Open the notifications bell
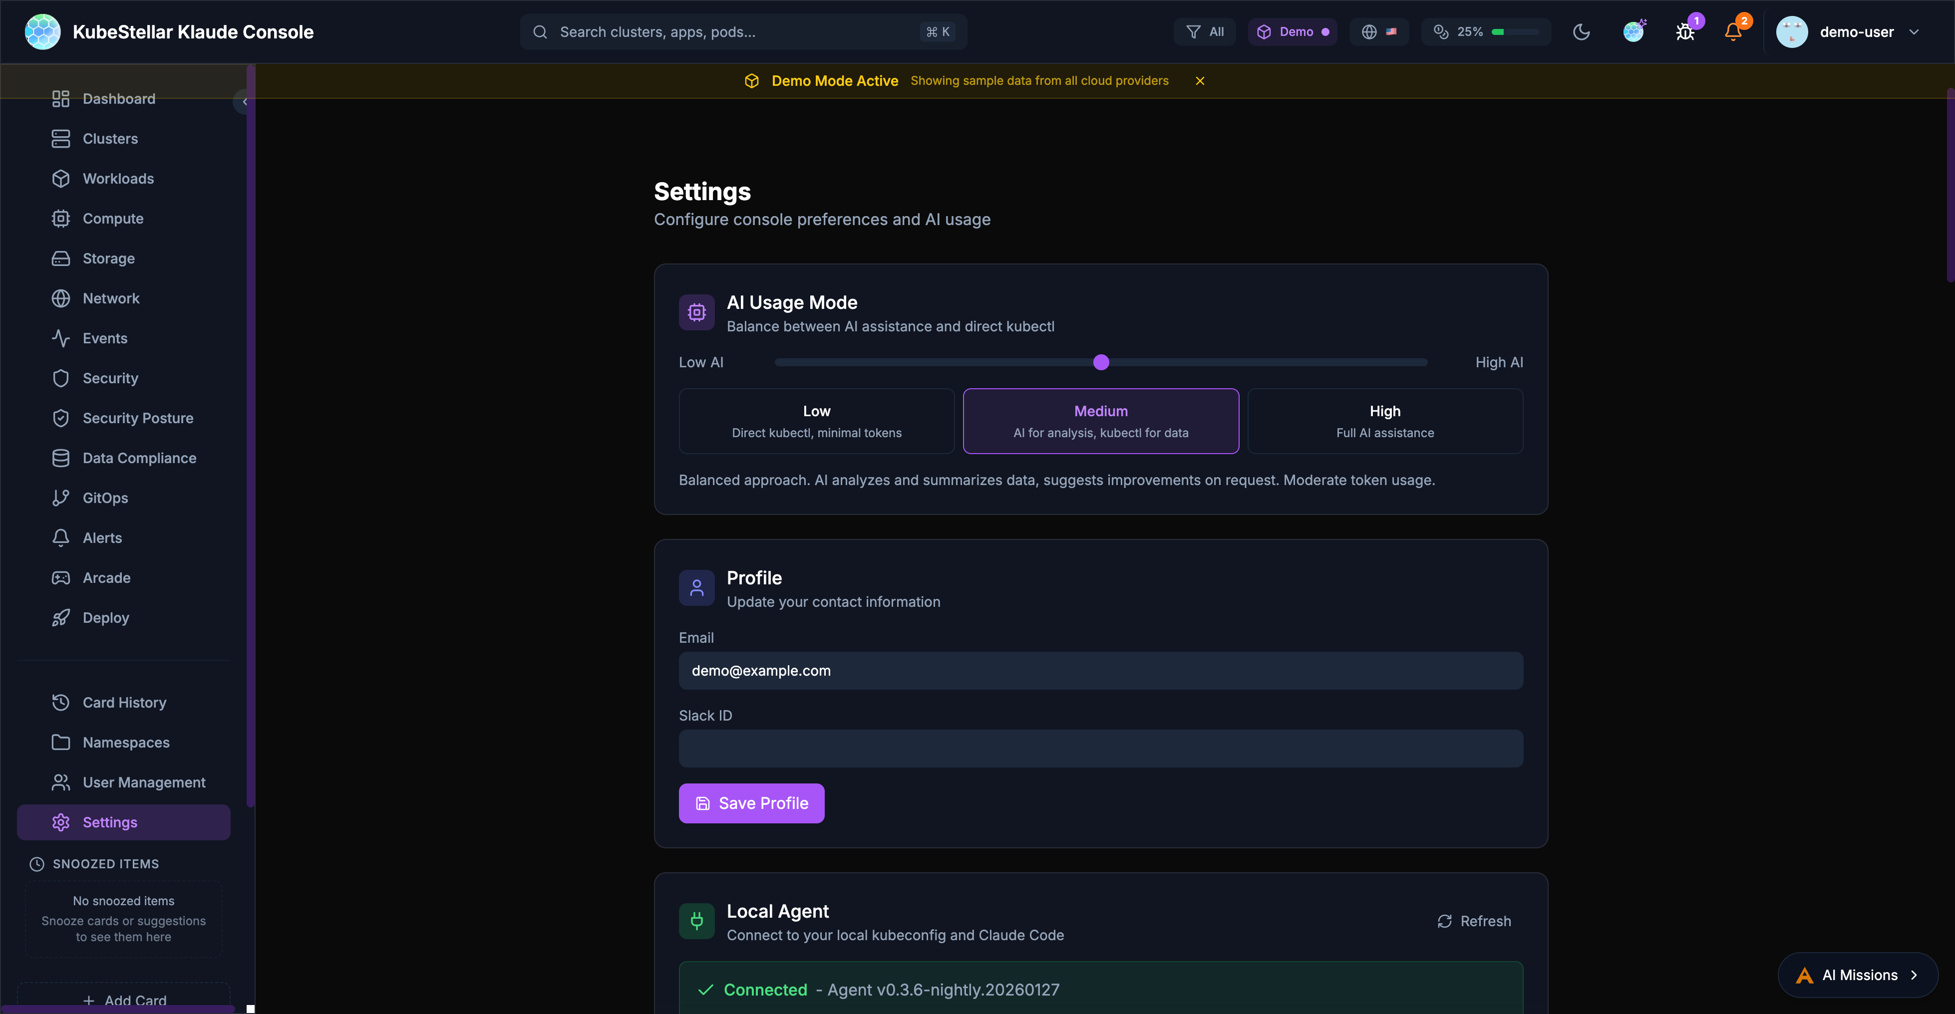This screenshot has width=1955, height=1014. click(x=1733, y=32)
